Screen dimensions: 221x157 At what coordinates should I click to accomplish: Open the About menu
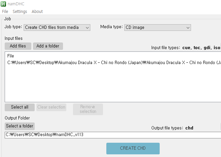37,11
